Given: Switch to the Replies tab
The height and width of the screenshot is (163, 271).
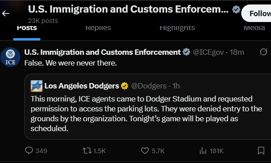Looking at the screenshot, I should click(x=98, y=28).
